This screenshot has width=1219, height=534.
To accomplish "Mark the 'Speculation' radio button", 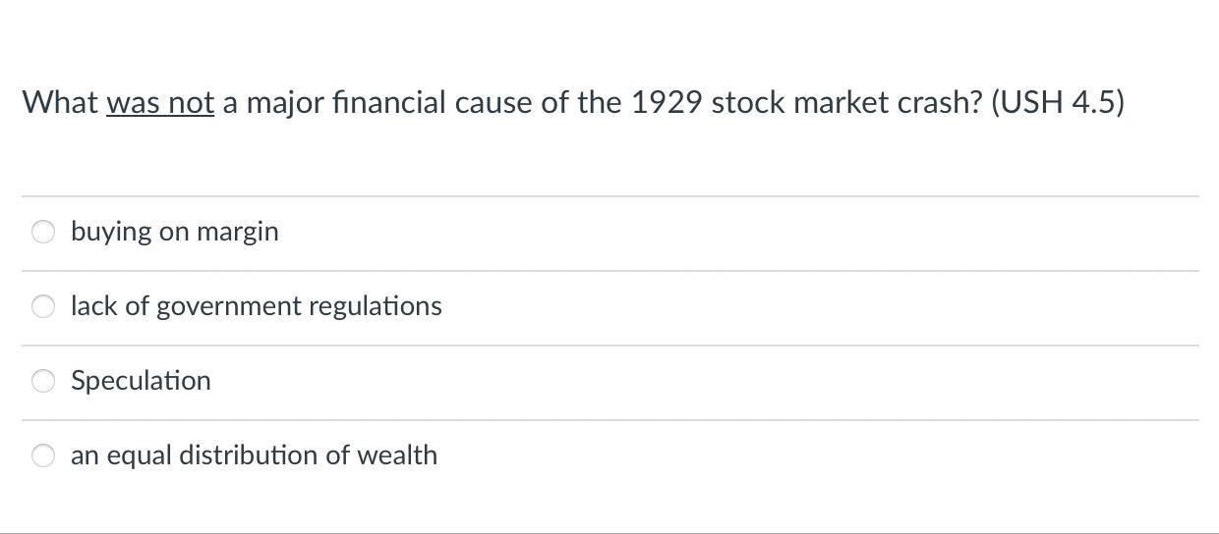I will 43,381.
